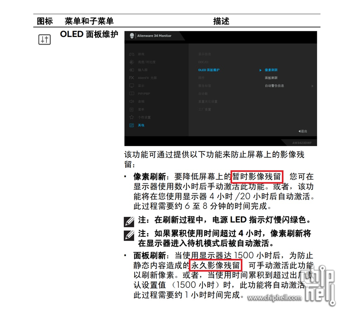This screenshot has width=341, height=312.
Task: Click the pencil note icon beside the 4 小时 note
Action: [x=129, y=236]
